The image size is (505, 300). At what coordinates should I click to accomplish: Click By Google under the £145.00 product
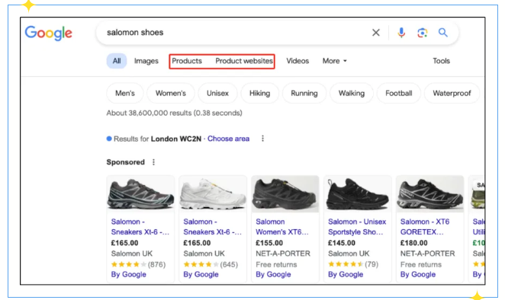[x=346, y=274]
